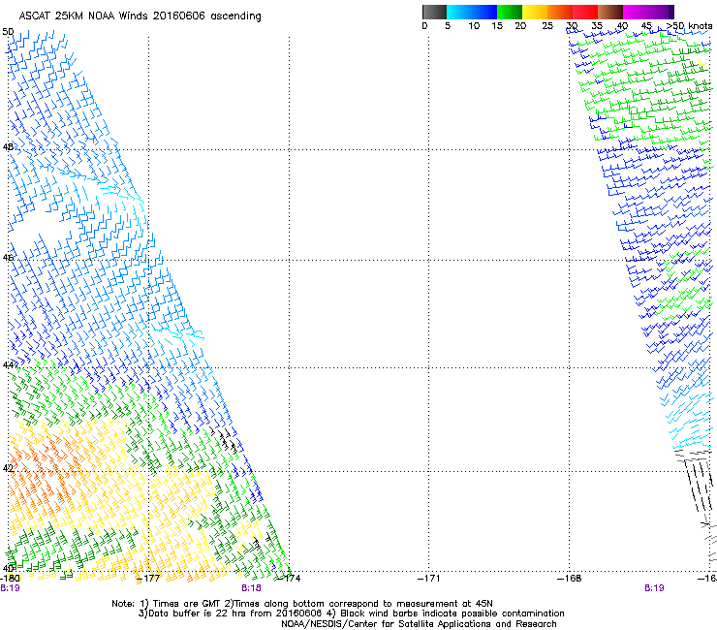Click the '20' label under the color scale
The image size is (717, 630).
pos(520,26)
